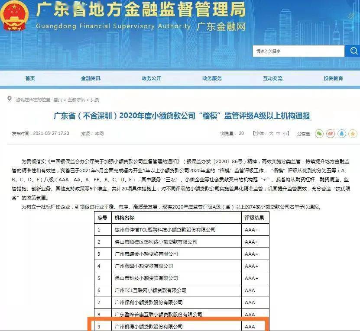Set font size to 大

tap(271, 134)
